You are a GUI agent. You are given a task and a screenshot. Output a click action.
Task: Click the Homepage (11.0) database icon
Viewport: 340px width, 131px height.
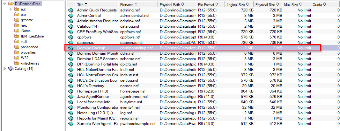click(x=71, y=91)
